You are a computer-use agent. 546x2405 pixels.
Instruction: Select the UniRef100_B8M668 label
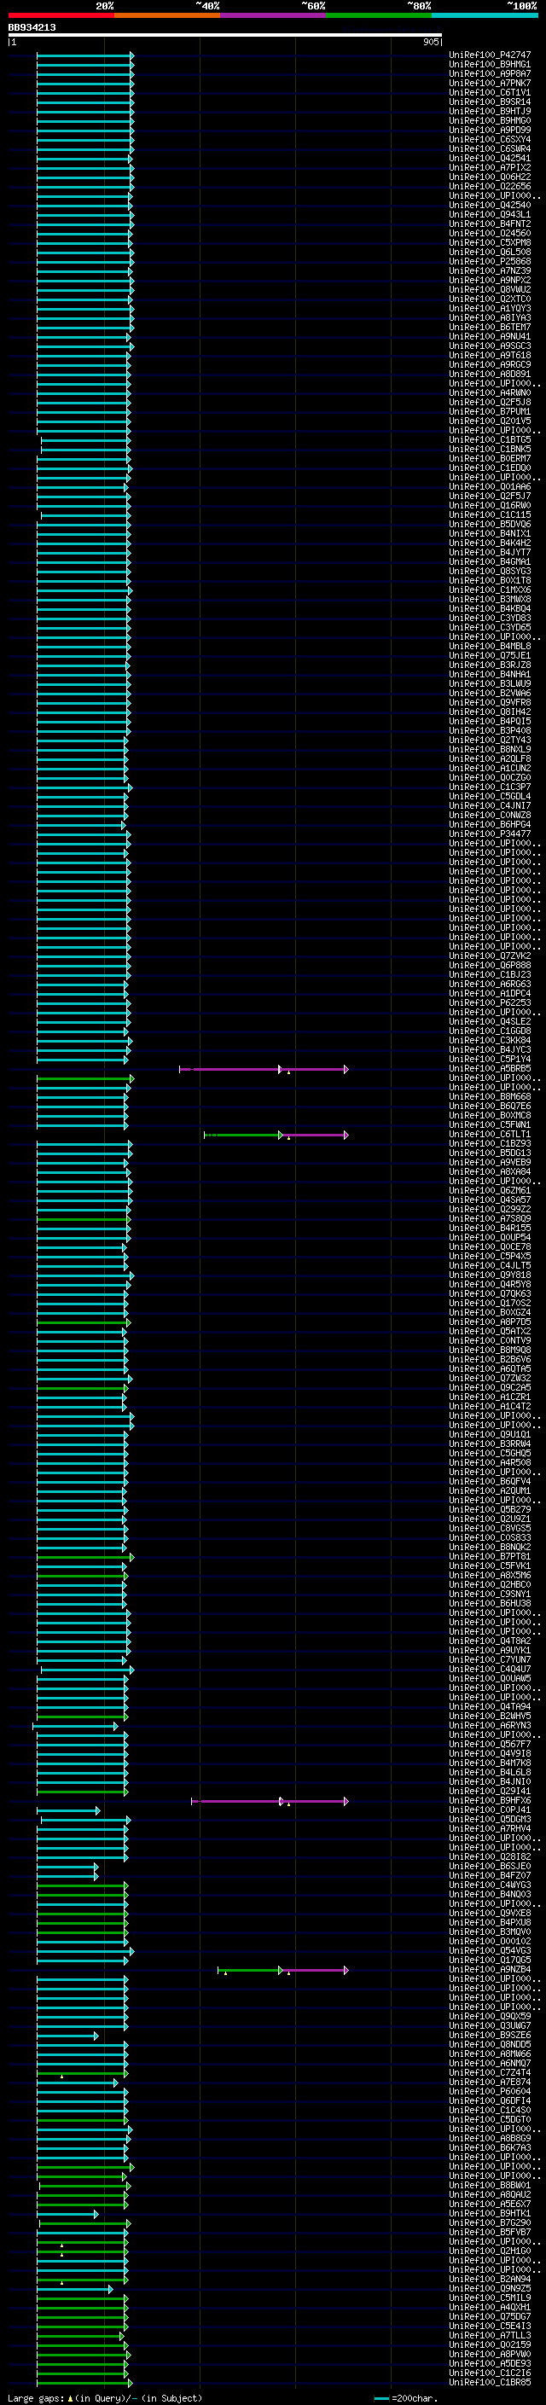[490, 1097]
